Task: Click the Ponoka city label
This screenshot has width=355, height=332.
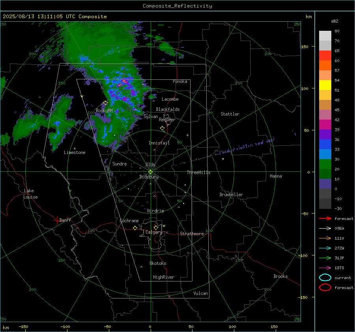Action: (x=180, y=81)
